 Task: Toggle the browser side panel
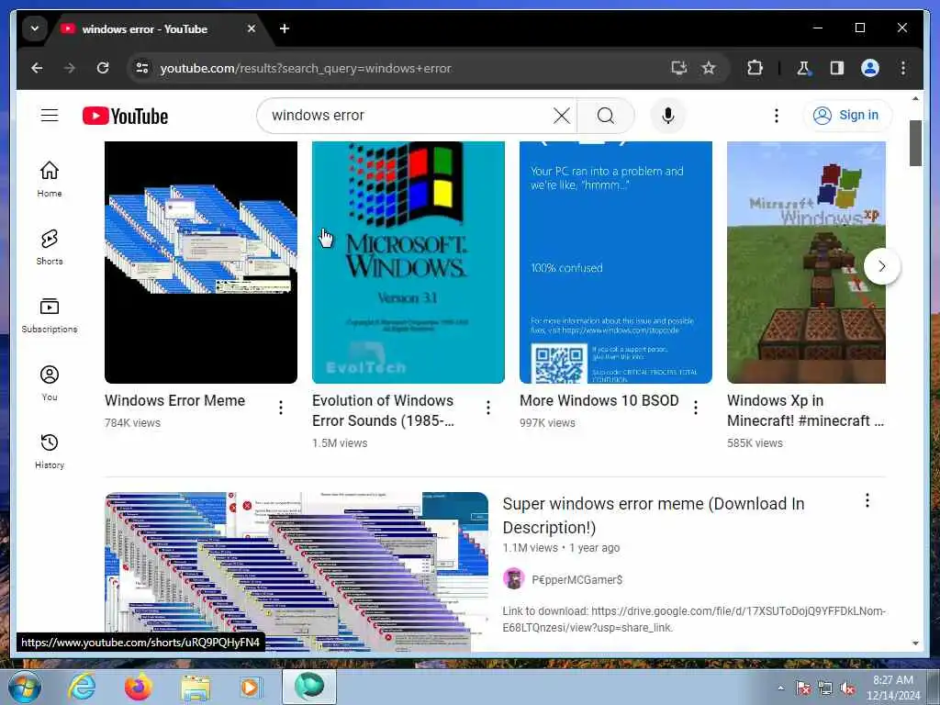click(837, 68)
